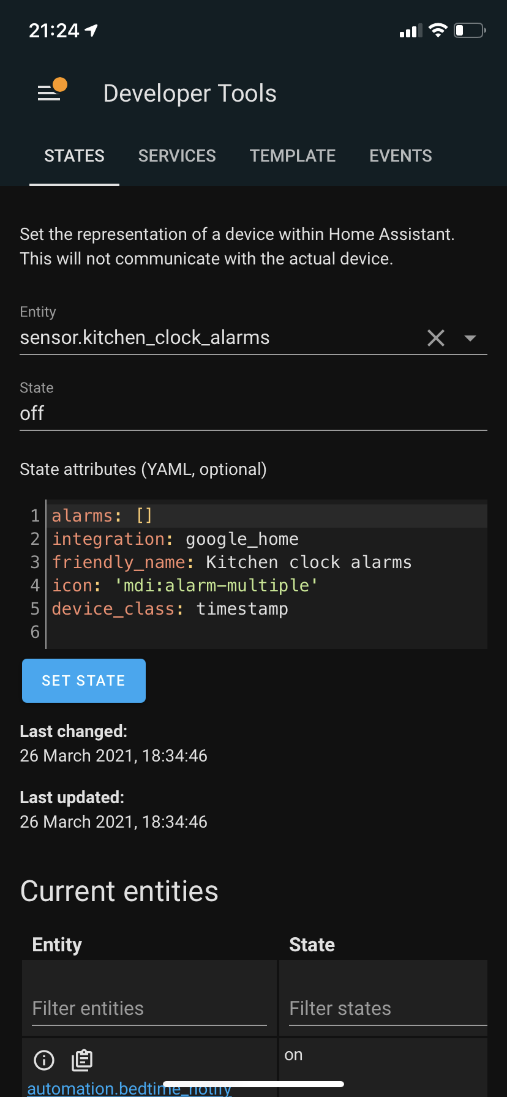
Task: Open the entity picker dropdown arrow
Action: [470, 338]
